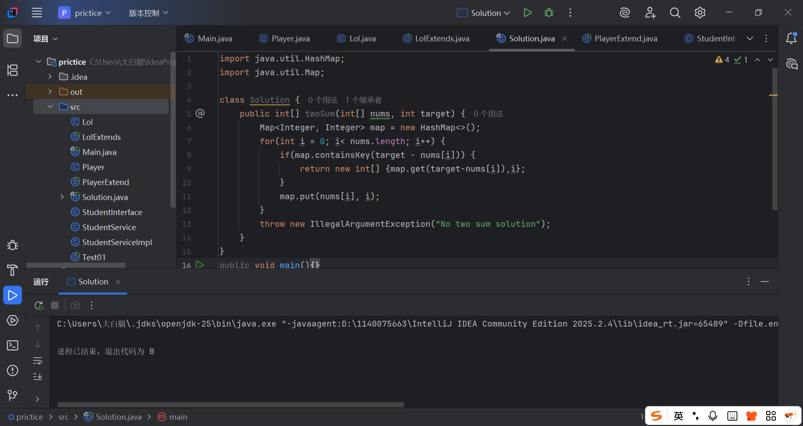Open the 项目 view dropdown
803x426 pixels.
click(45, 39)
